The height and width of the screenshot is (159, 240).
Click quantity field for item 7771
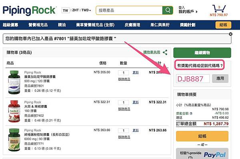123,131
